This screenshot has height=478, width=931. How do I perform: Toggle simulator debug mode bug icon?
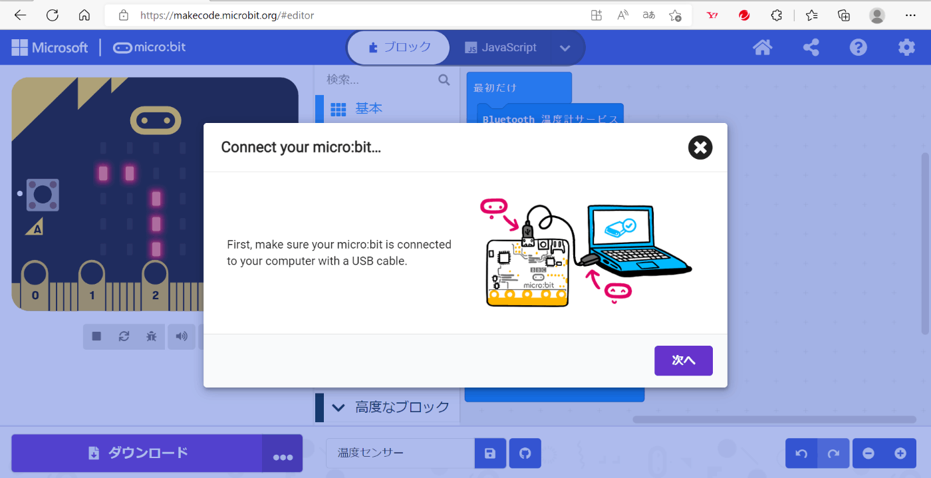click(151, 336)
